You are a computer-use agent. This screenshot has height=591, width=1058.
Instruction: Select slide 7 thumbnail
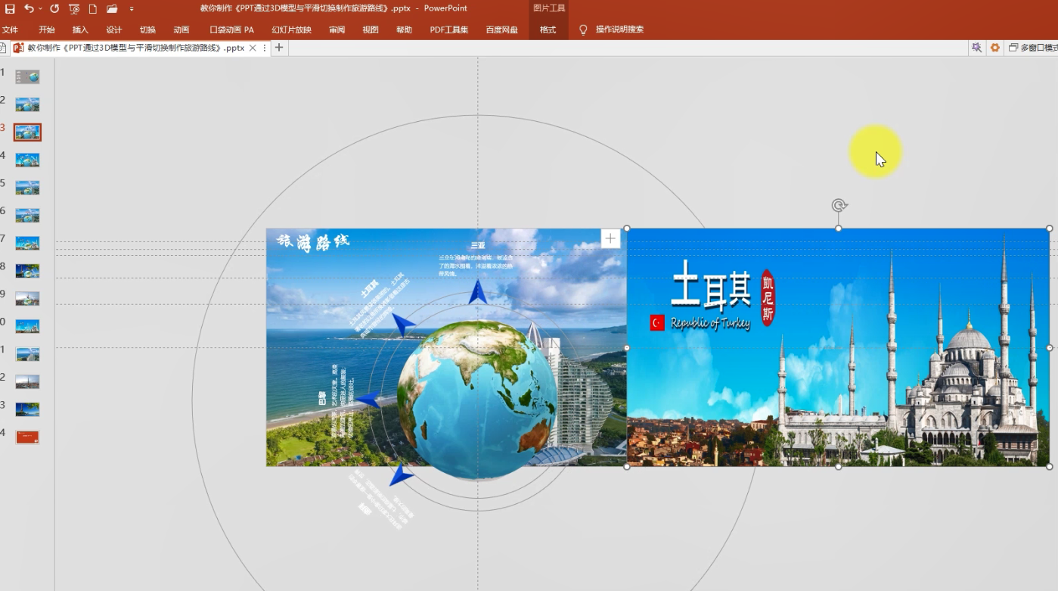(27, 243)
